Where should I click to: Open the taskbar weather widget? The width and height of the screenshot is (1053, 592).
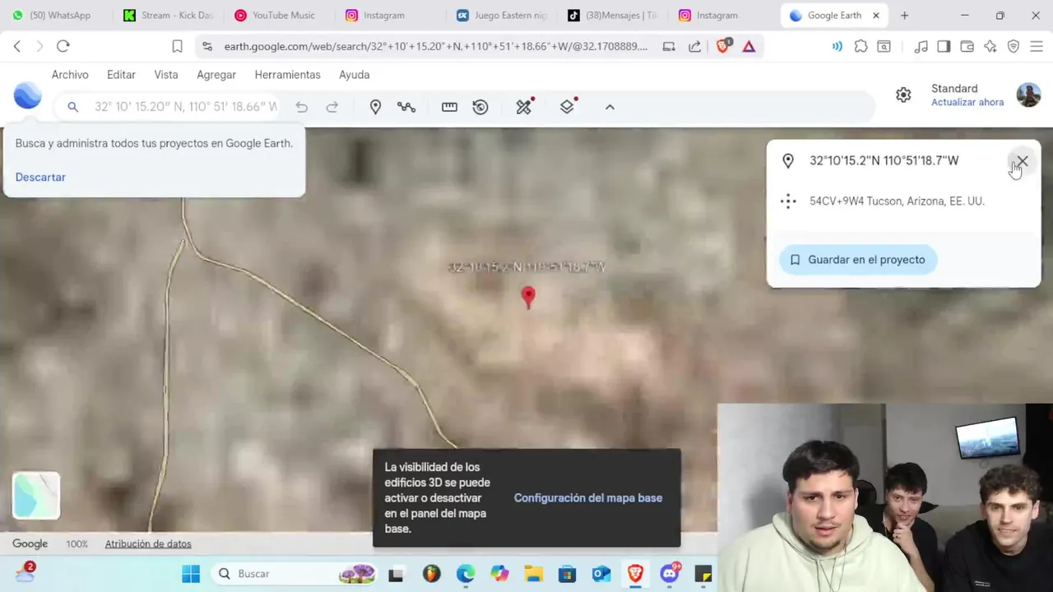[25, 571]
